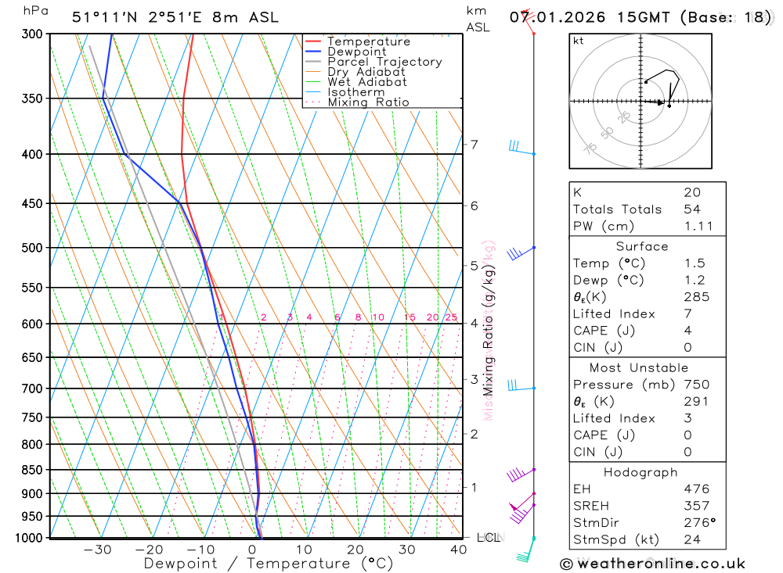Click the Most Unstable Lifted Index 3
Screen dimensions: 783x573
688,418
